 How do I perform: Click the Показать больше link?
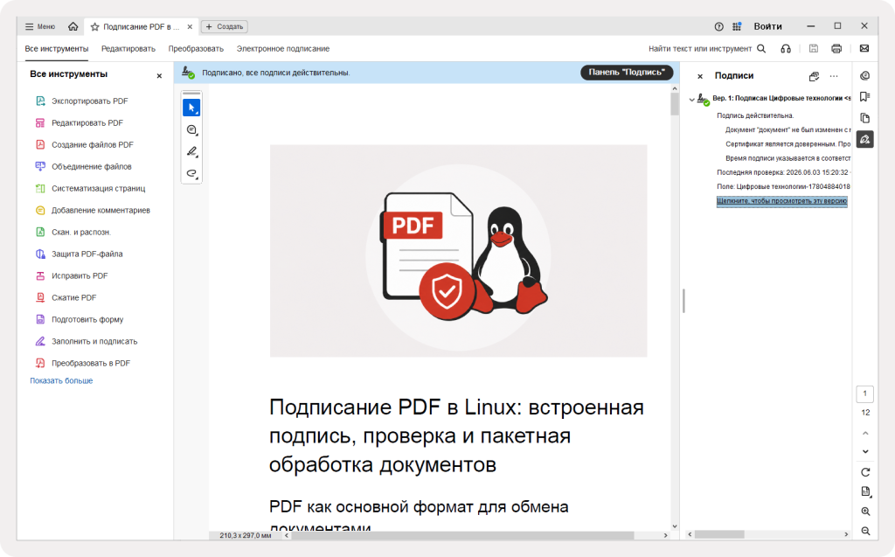tap(61, 380)
